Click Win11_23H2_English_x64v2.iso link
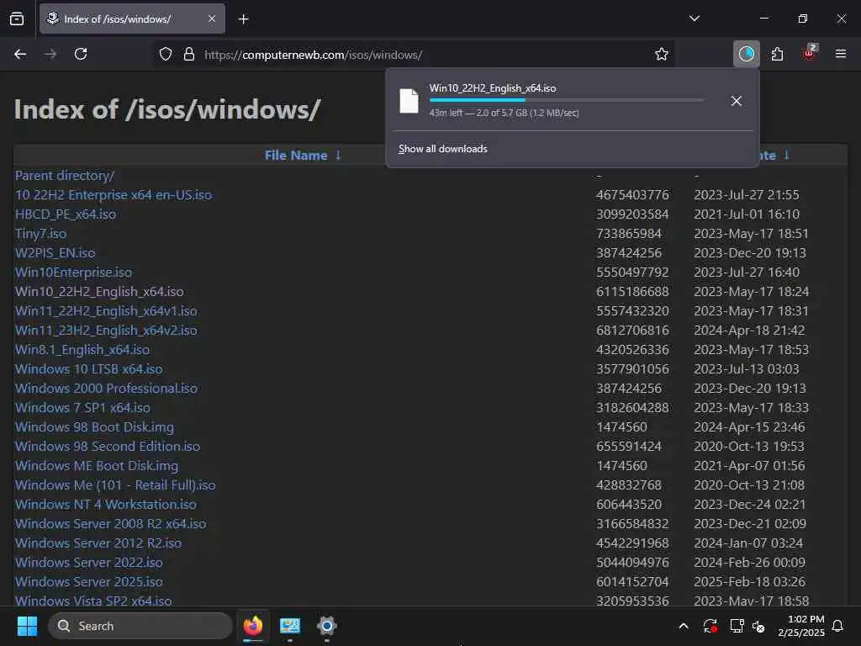Screen dimensions: 861x646 point(106,330)
